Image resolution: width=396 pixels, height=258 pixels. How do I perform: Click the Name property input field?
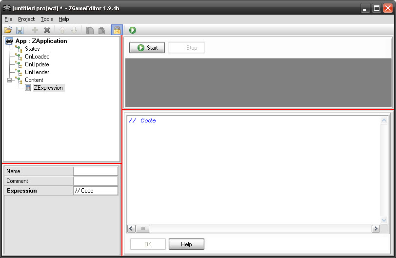pyautogui.click(x=96, y=171)
